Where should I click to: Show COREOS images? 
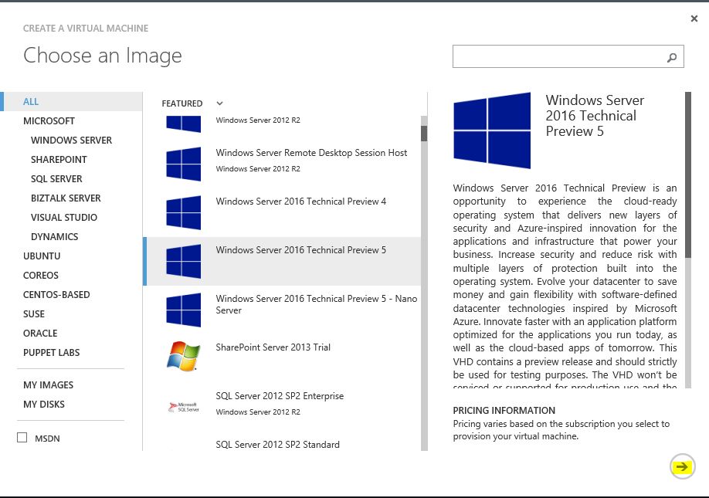tap(41, 275)
